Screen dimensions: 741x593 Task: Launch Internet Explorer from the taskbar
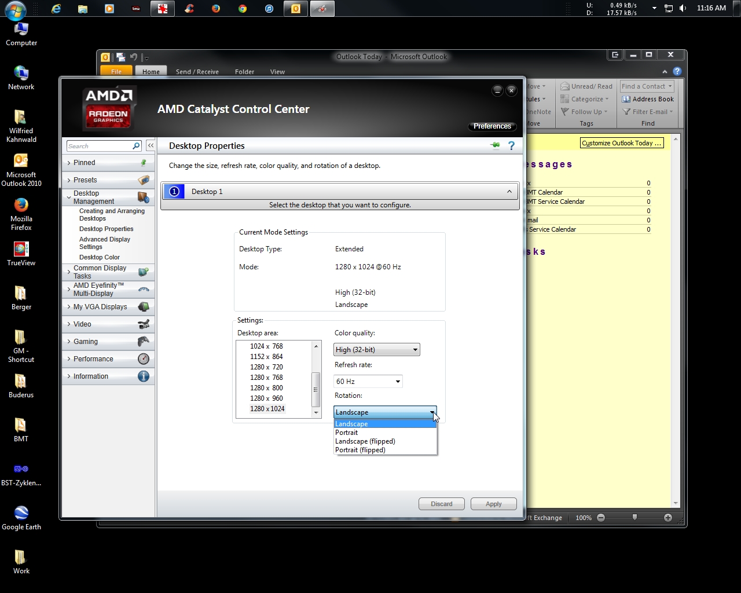(x=56, y=9)
